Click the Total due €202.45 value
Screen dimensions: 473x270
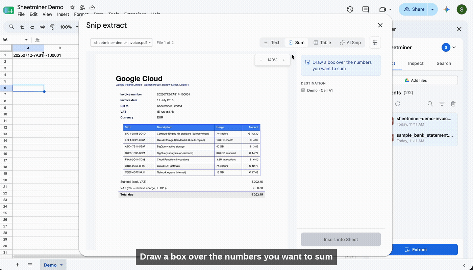pos(257,194)
